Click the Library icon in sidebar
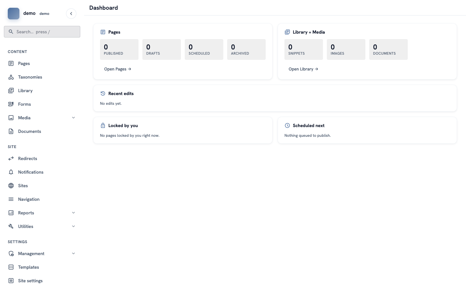466x291 pixels. (x=11, y=91)
